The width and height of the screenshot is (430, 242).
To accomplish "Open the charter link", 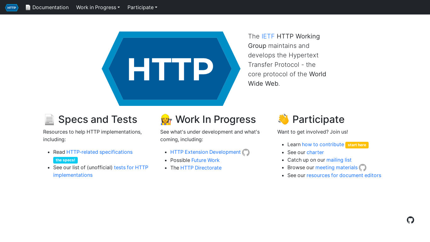I will pyautogui.click(x=315, y=152).
